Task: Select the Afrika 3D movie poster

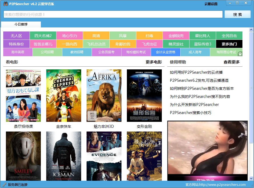Action: coord(104,95)
